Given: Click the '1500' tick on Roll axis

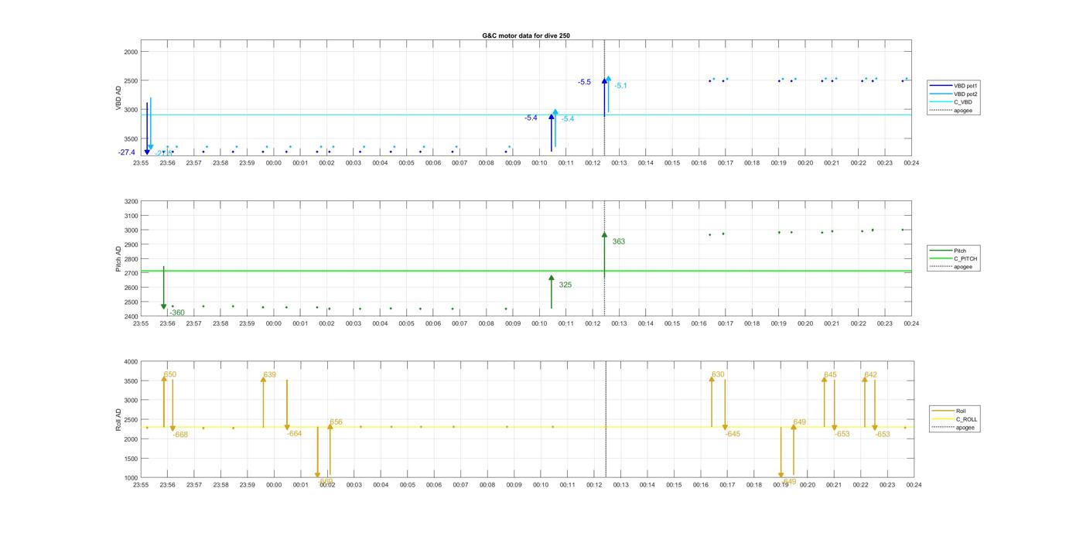Looking at the screenshot, I should 130,459.
